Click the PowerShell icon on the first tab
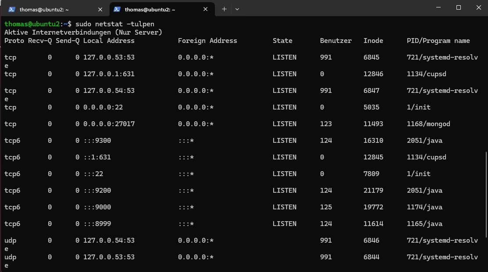 (x=12, y=9)
